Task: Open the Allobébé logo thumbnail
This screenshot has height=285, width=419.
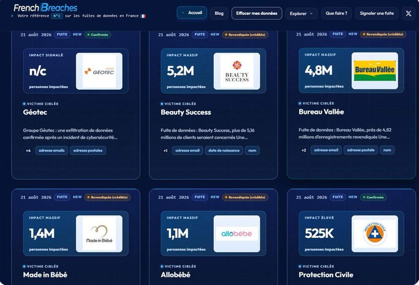Action: [x=237, y=234]
